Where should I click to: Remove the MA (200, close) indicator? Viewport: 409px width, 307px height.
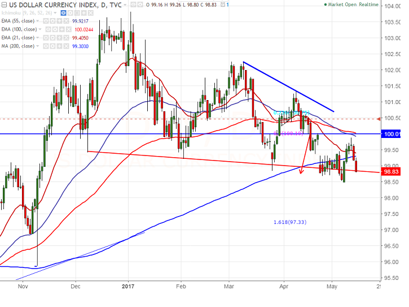point(66,46)
